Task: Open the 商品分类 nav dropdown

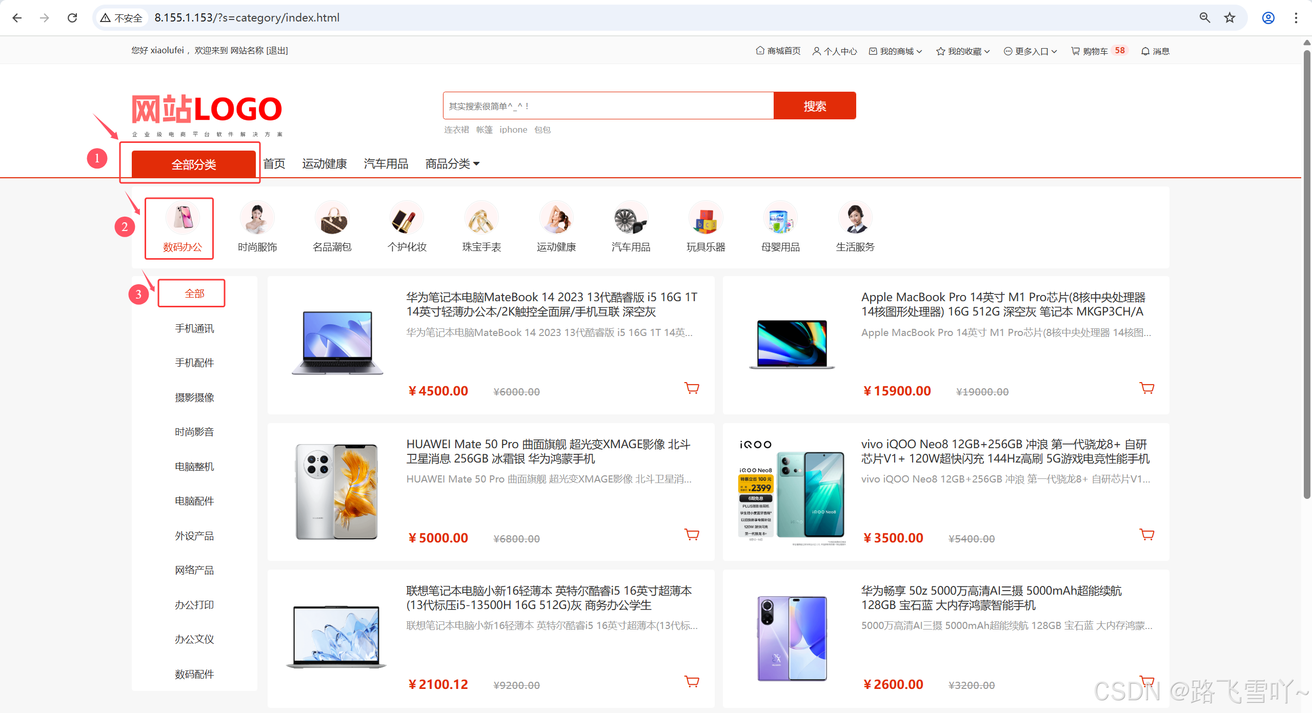Action: pyautogui.click(x=452, y=164)
